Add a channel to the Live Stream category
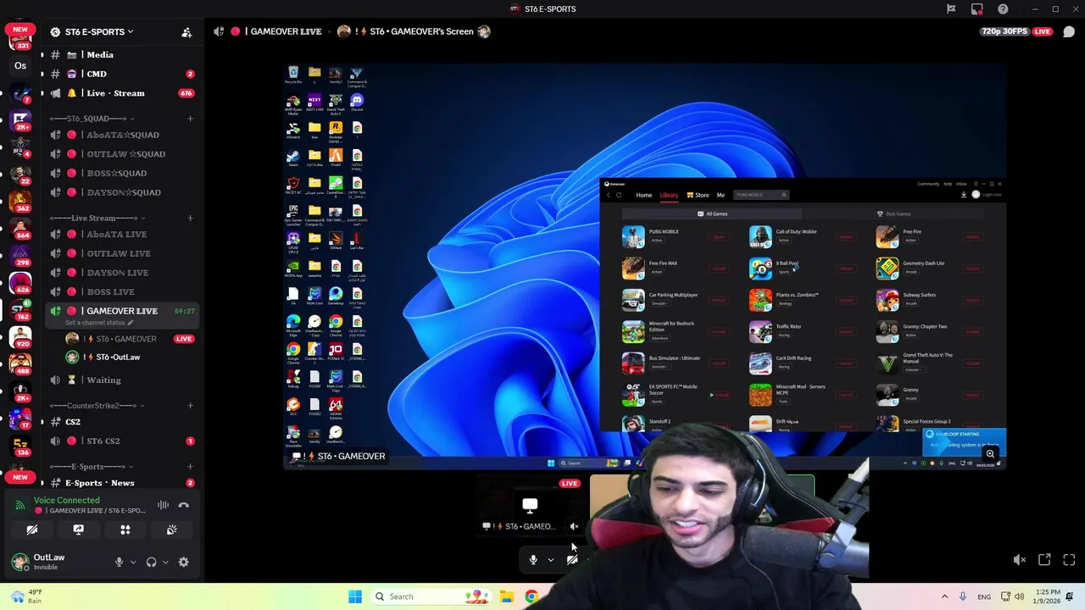Screen dimensions: 1085x610 click(x=190, y=219)
